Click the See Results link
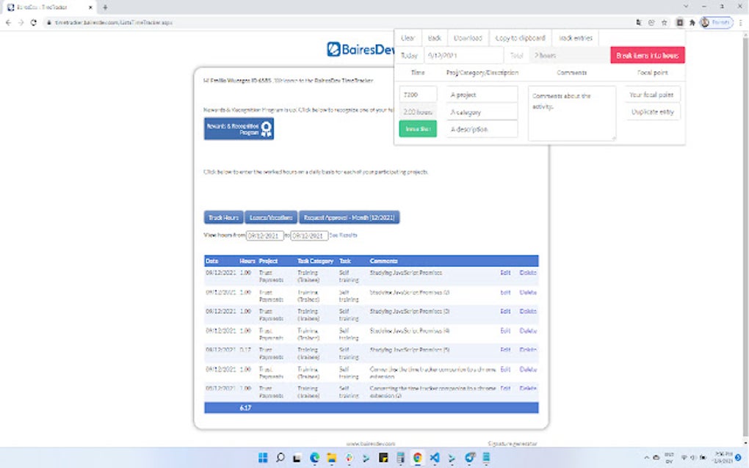The image size is (749, 468). (342, 235)
